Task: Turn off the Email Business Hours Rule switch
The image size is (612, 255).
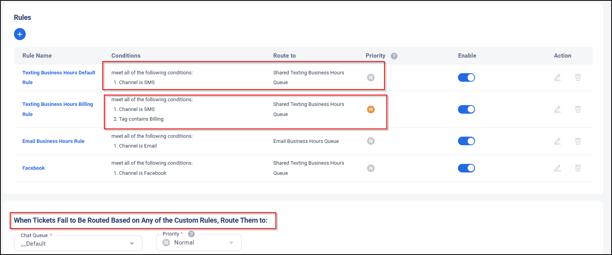Action: [x=466, y=141]
